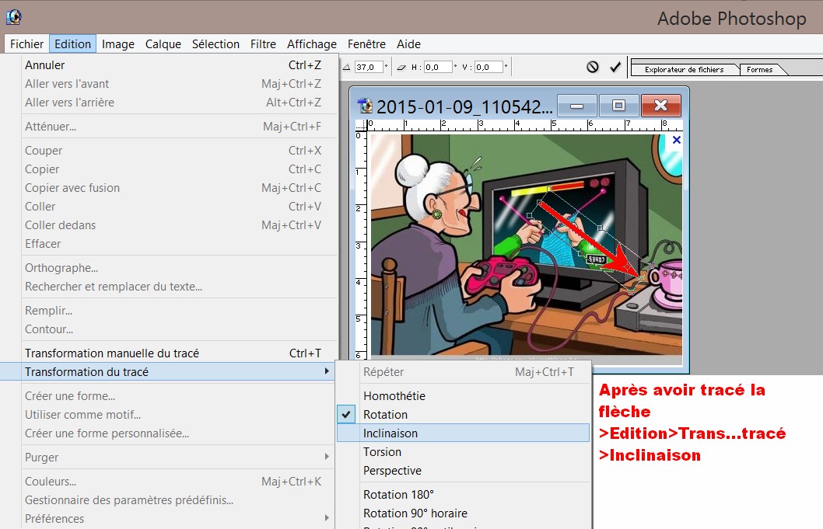
Task: Click Créer une forme... entry
Action: click(x=169, y=396)
